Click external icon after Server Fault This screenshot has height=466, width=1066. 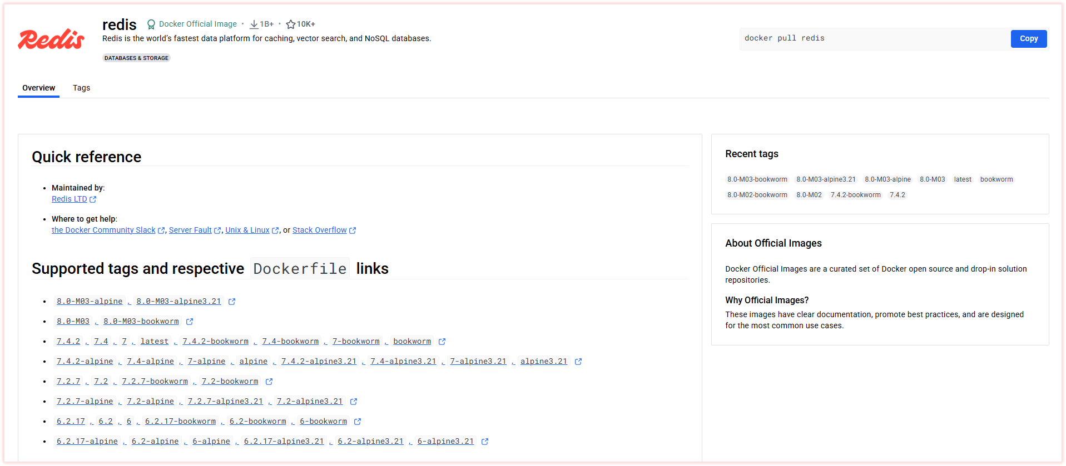217,231
